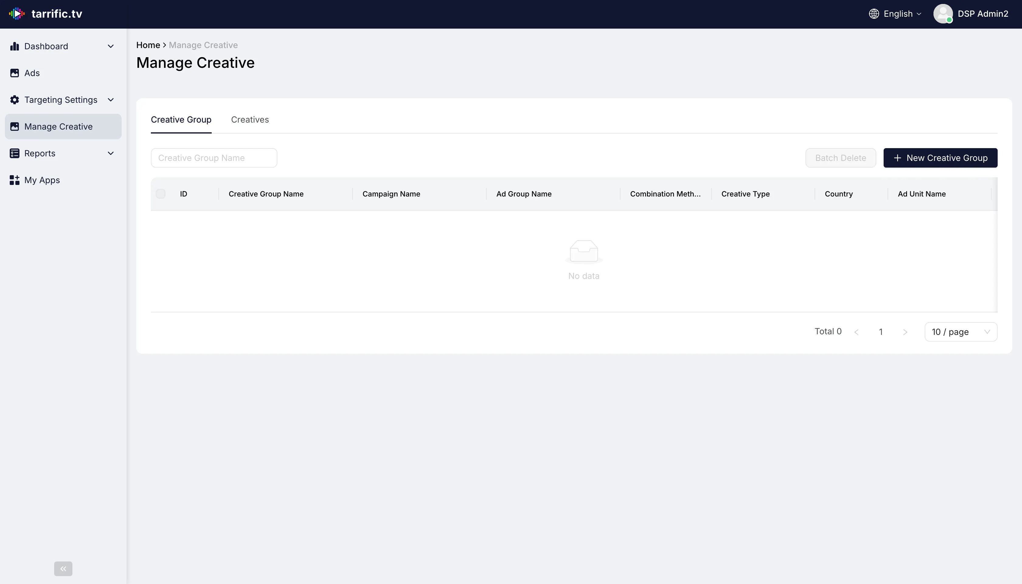Open the 10 / page size dropdown
This screenshot has width=1022, height=584.
961,332
